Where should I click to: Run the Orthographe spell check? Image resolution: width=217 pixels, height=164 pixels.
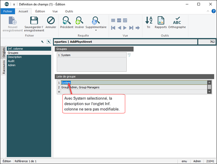pyautogui.click(x=177, y=21)
